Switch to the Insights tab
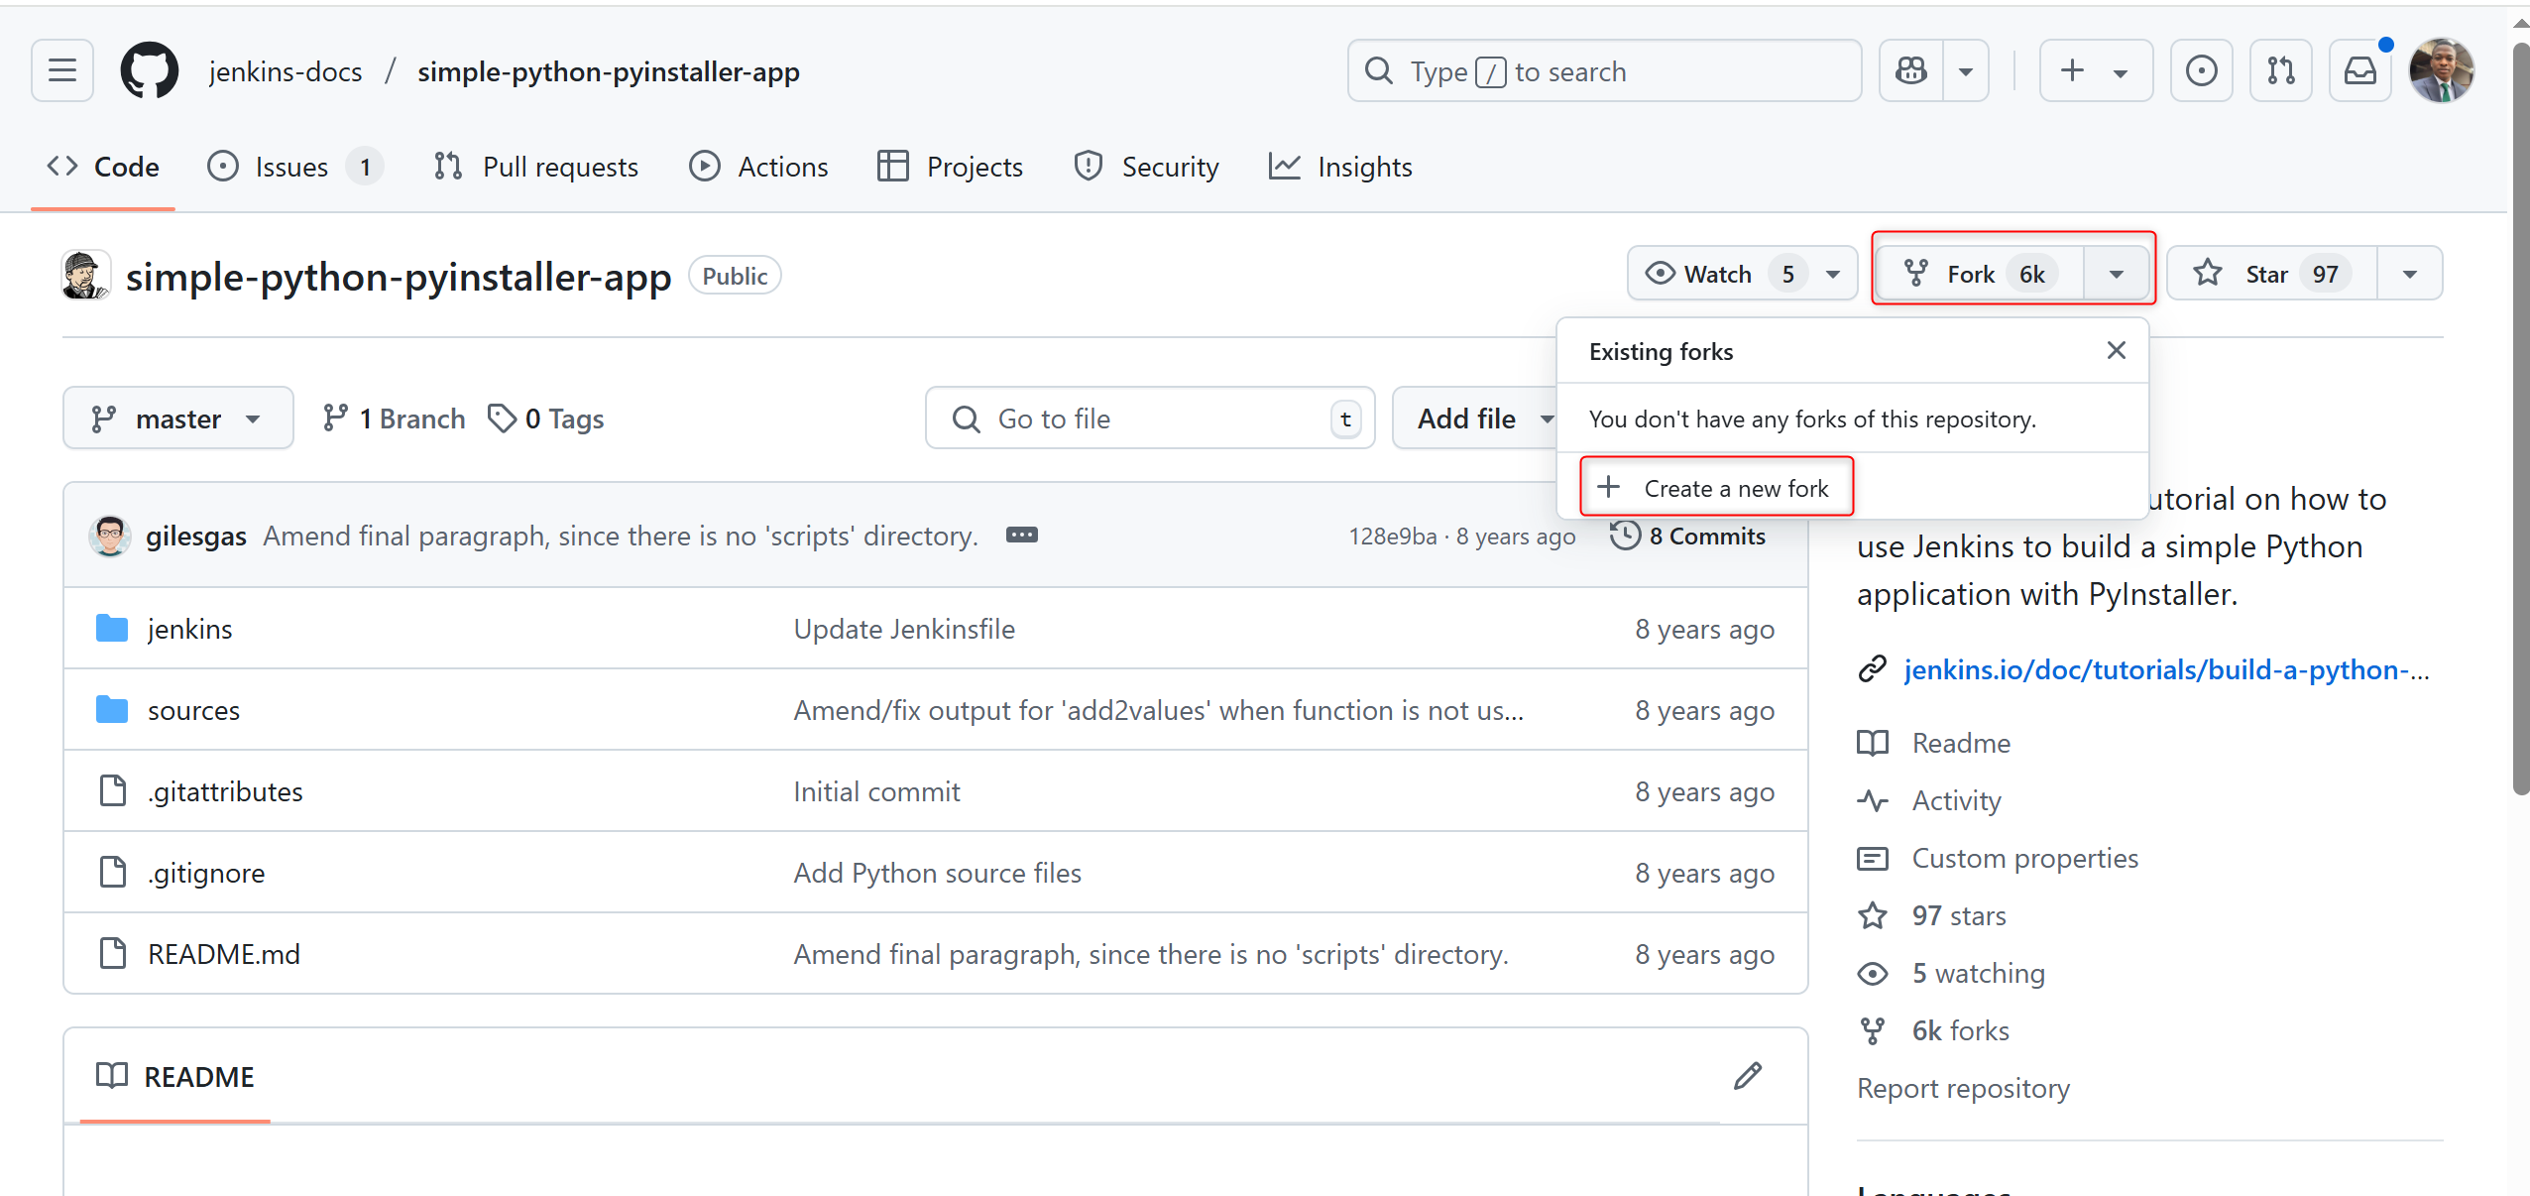Screen dimensions: 2530x1196 [x=1340, y=167]
